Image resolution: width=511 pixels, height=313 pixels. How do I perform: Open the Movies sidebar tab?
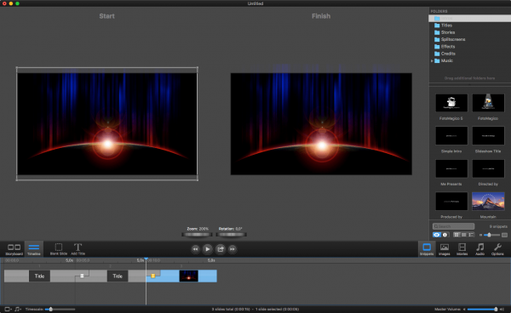(462, 249)
